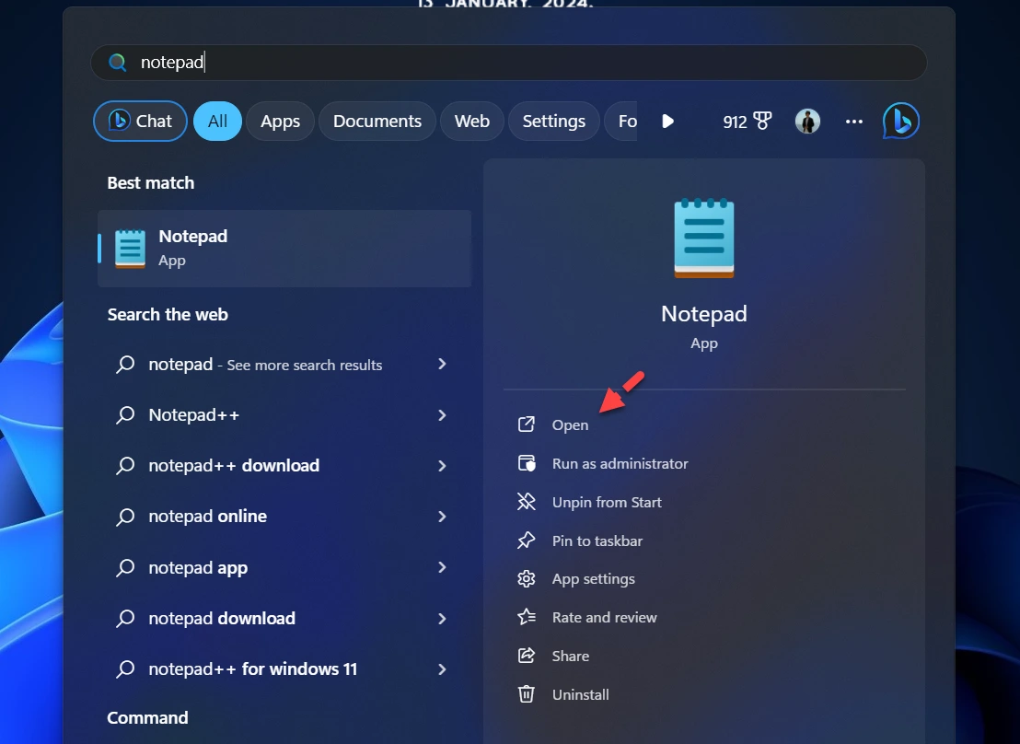Click search icon beside 'Notepad++' suggestion
This screenshot has width=1020, height=744.
[125, 414]
